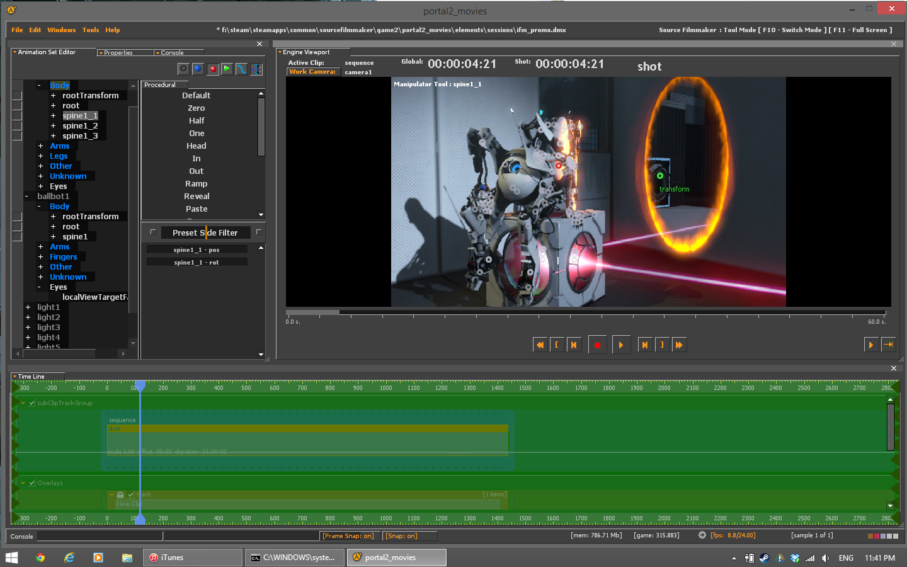Image resolution: width=907 pixels, height=567 pixels.
Task: Click the green play icon in Animation Set Editor toolbar
Action: click(227, 69)
